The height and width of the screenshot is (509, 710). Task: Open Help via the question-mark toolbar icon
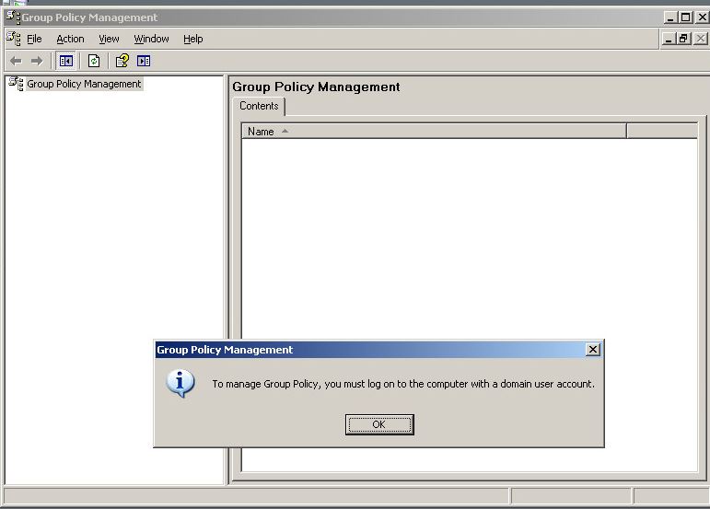(122, 61)
